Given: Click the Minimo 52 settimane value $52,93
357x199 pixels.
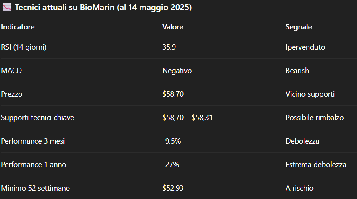Looking at the screenshot, I should (x=173, y=188).
